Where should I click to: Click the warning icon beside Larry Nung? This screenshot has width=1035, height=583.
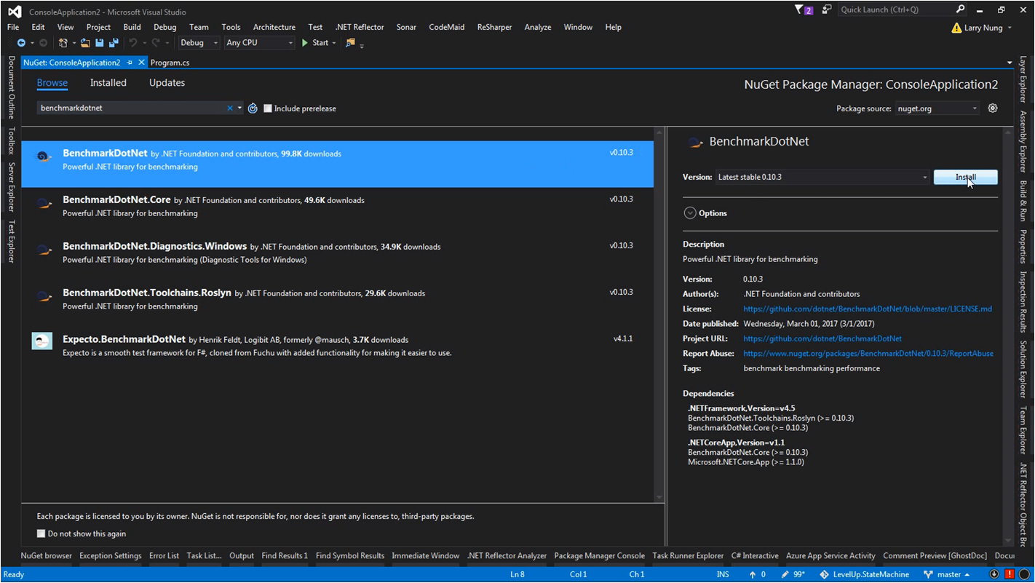coord(956,28)
